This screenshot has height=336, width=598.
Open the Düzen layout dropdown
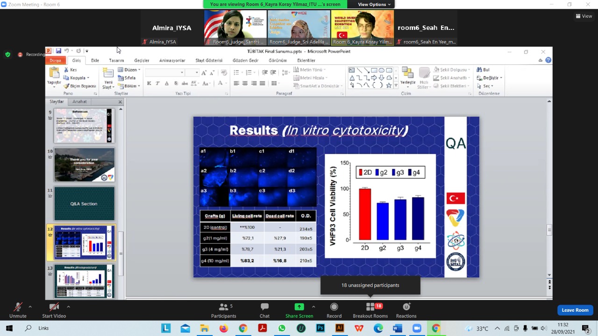click(x=129, y=70)
